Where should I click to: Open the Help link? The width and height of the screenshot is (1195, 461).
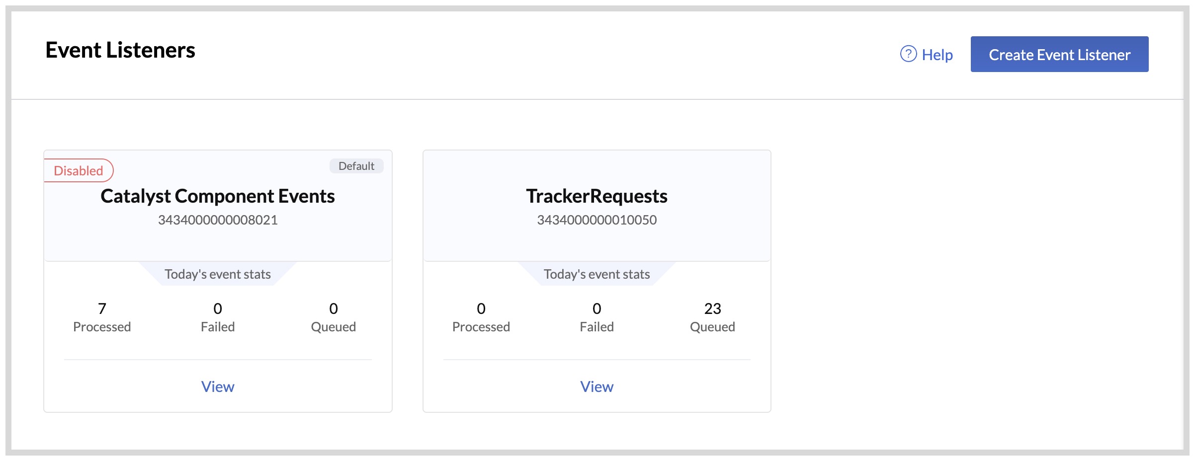(x=937, y=55)
